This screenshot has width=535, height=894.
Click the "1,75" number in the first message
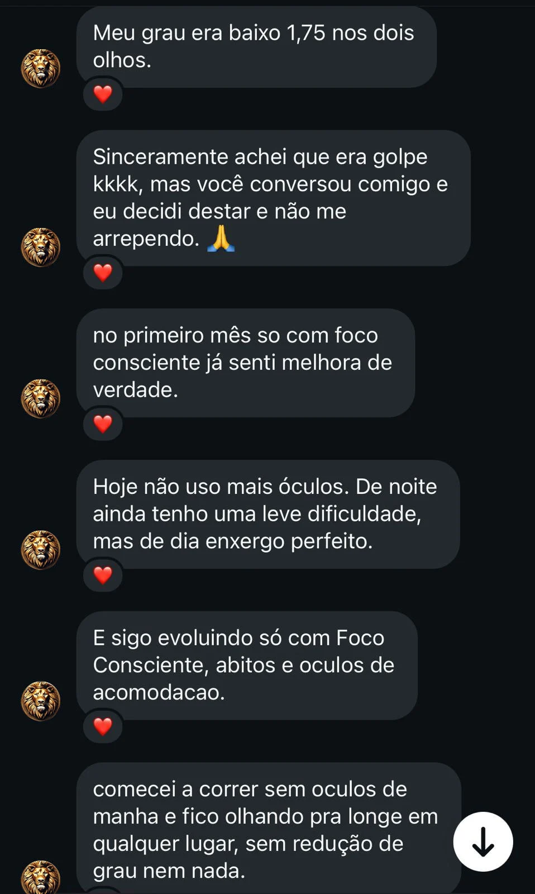point(305,33)
